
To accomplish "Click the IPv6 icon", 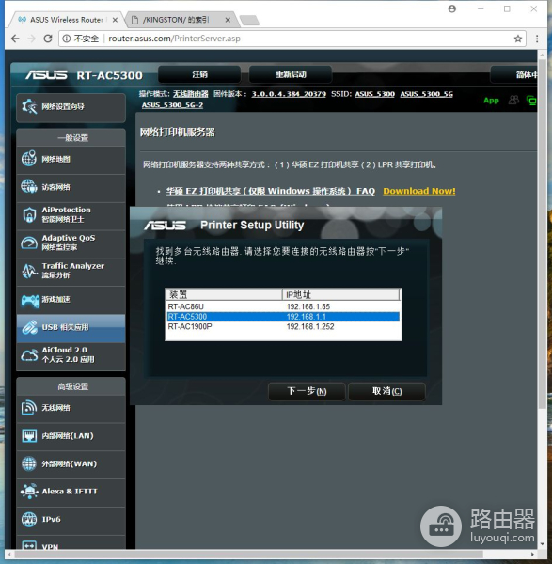I will [29, 520].
